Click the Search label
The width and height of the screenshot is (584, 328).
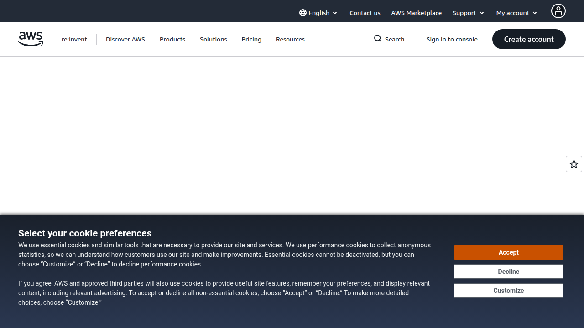coord(395,39)
